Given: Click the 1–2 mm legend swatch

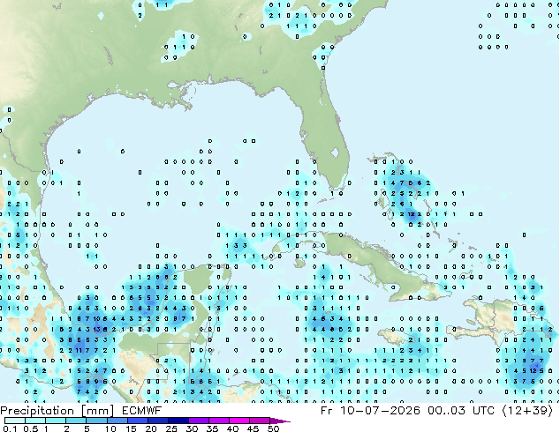Looking at the screenshot, I should coord(56,421).
